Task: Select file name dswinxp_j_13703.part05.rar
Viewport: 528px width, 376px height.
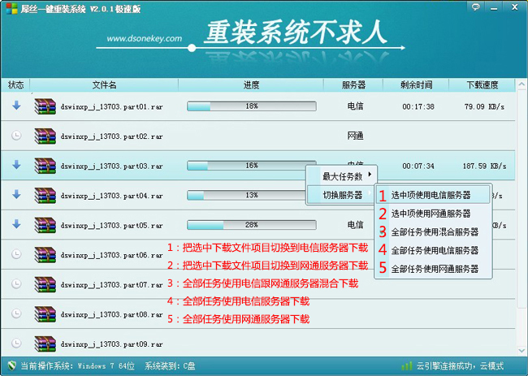Action: coord(111,226)
